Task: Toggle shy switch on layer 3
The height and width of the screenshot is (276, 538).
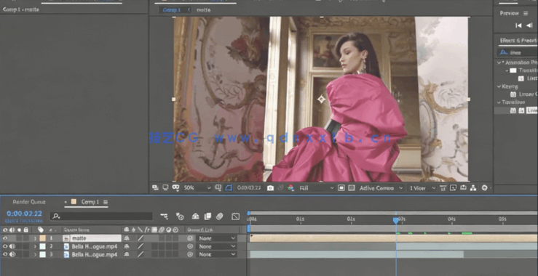Action: [x=127, y=254]
